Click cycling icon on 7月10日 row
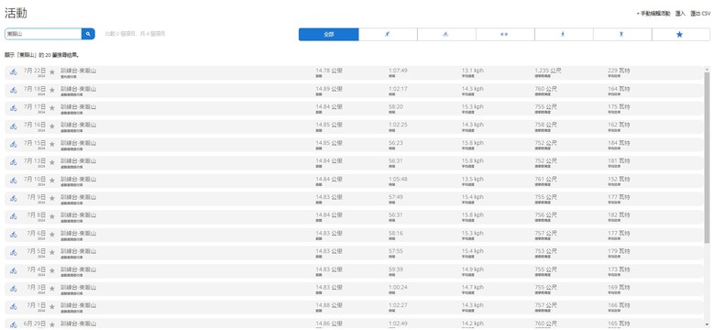Image resolution: width=715 pixels, height=330 pixels. [x=14, y=181]
